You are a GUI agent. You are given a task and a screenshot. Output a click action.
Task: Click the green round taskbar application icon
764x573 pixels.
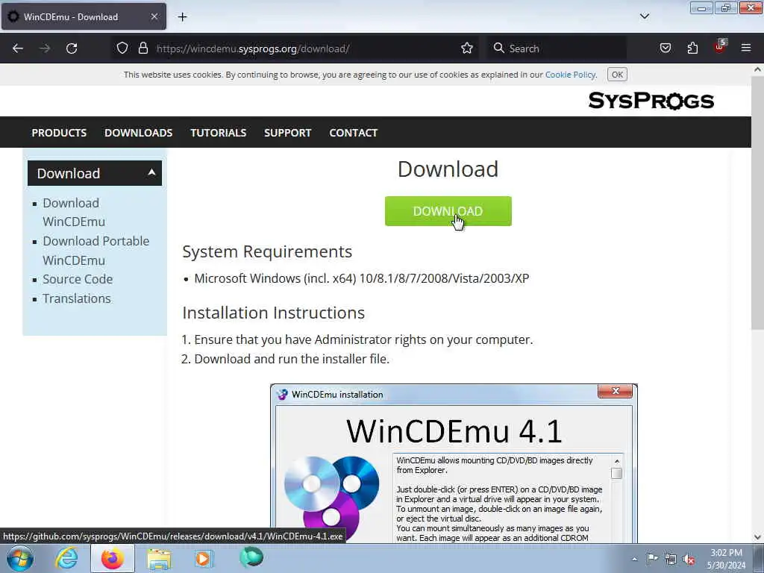(251, 557)
